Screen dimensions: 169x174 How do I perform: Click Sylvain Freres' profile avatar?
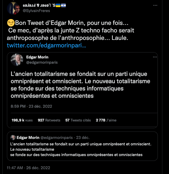tap(13, 8)
